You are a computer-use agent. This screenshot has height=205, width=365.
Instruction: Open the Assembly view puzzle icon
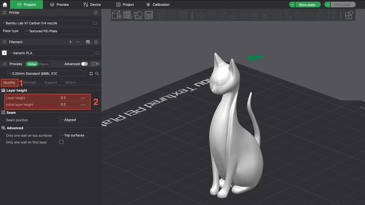coord(349,15)
